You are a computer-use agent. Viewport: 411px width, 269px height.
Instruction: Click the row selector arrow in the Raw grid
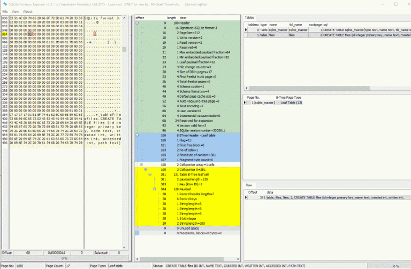click(246, 197)
